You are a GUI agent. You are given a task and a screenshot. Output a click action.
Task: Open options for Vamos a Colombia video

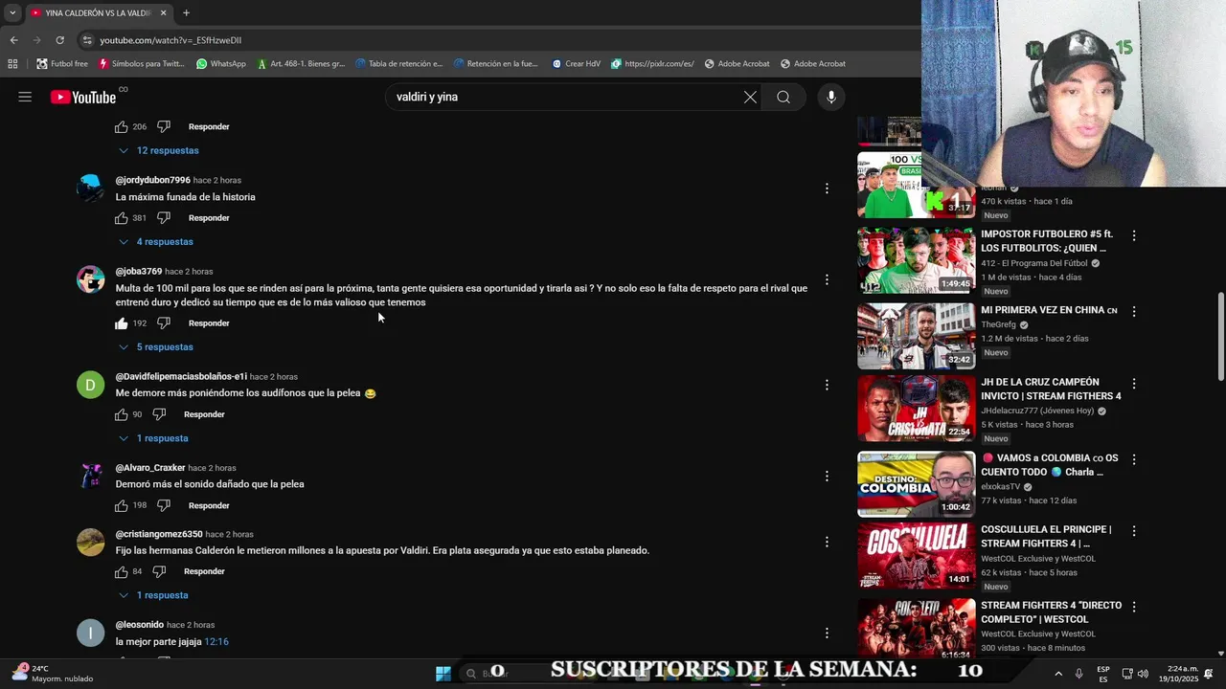1134,459
